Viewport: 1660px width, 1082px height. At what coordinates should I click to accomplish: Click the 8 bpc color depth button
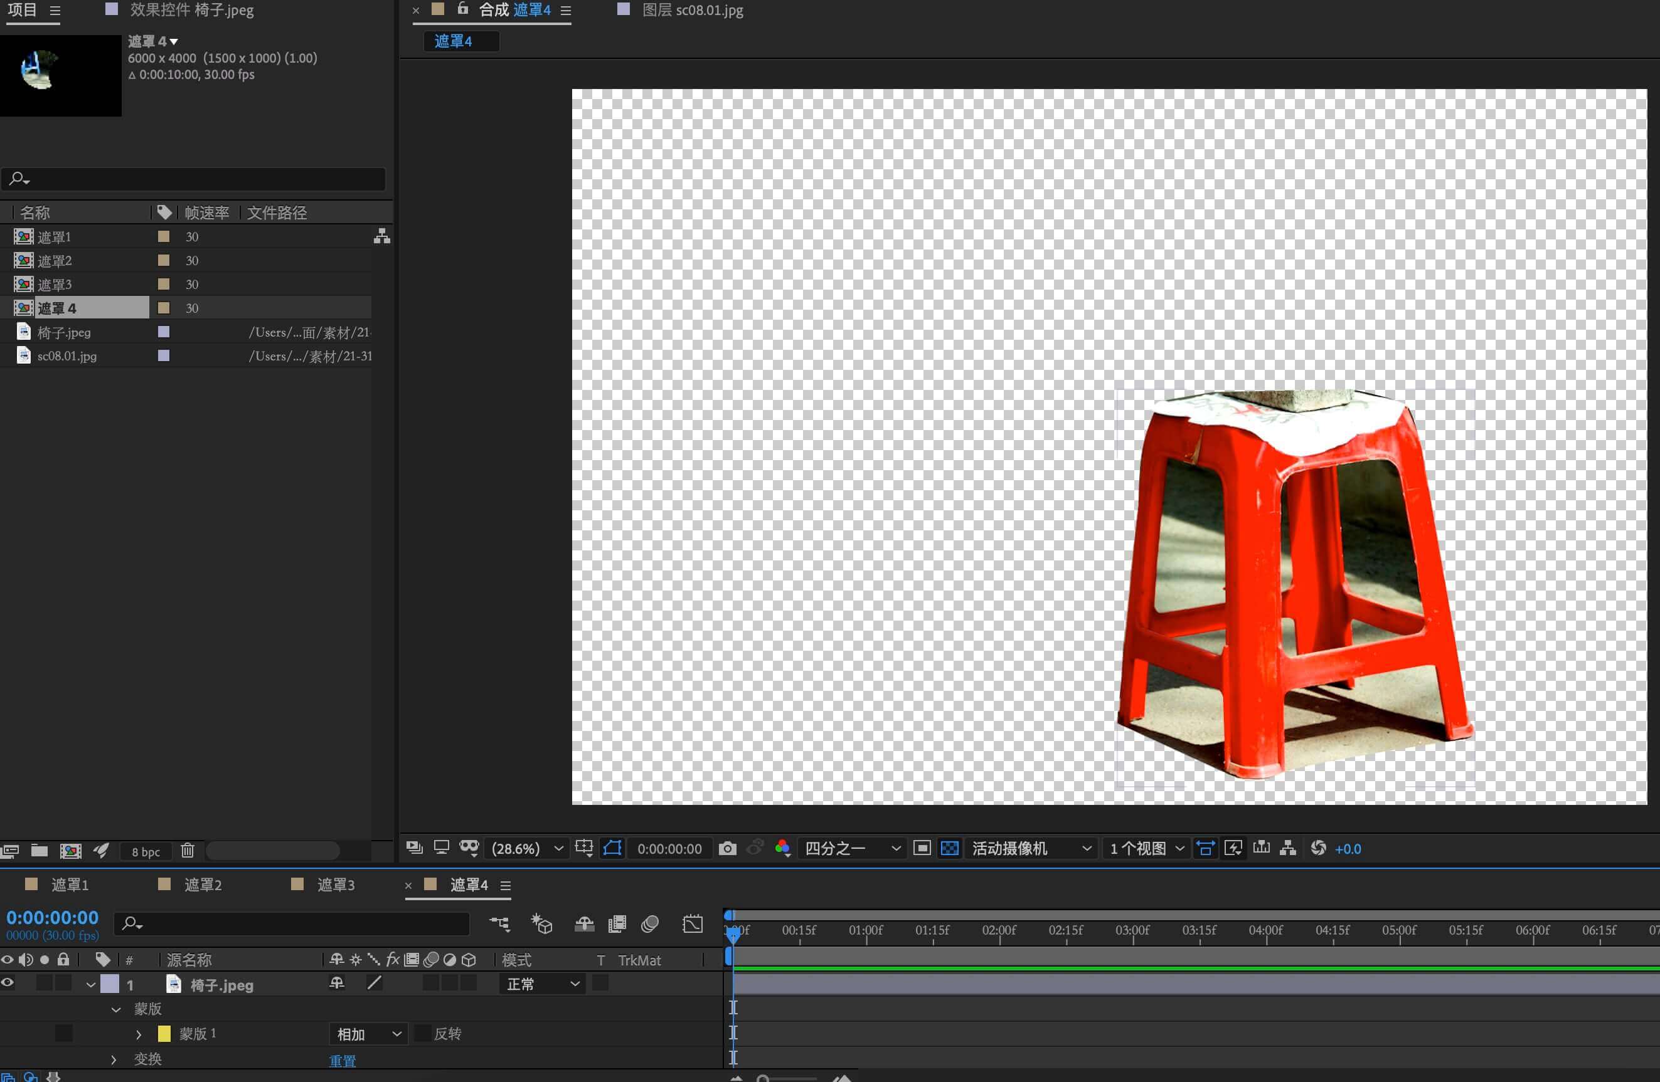pos(146,851)
